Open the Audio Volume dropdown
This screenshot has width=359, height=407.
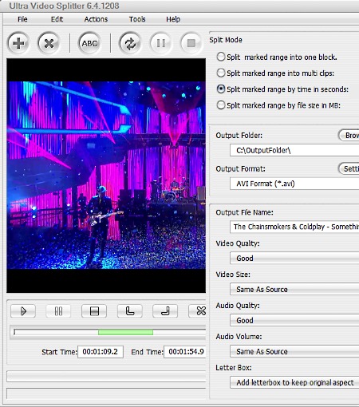[294, 351]
